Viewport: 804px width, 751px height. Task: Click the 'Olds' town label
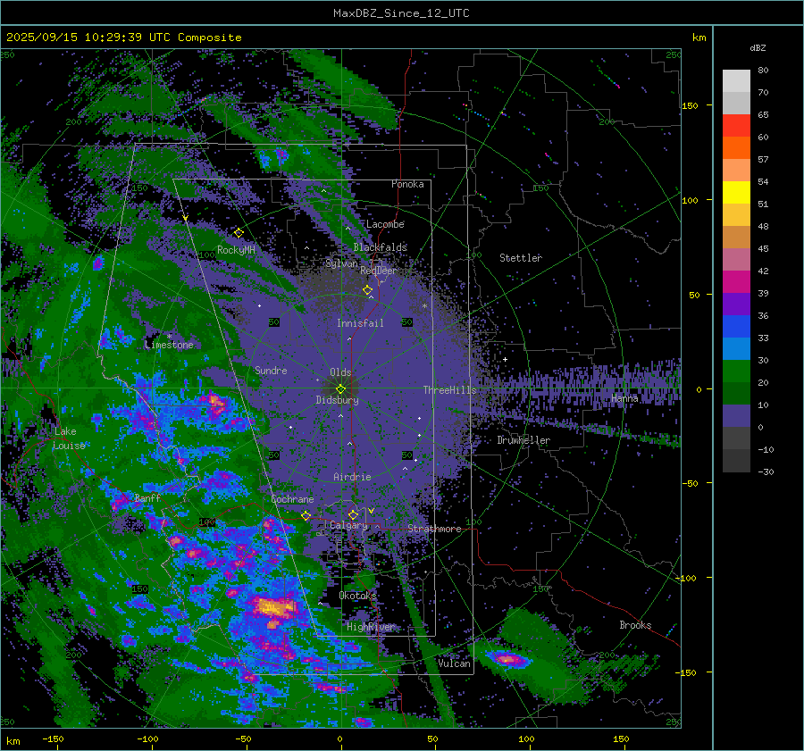340,372
